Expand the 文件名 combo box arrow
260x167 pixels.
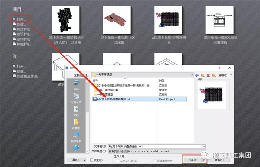pyautogui.click(x=204, y=146)
